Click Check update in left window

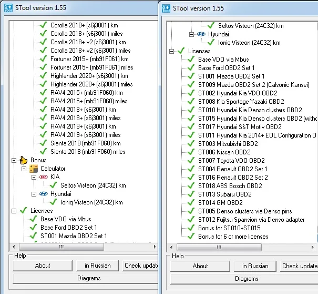(140, 266)
